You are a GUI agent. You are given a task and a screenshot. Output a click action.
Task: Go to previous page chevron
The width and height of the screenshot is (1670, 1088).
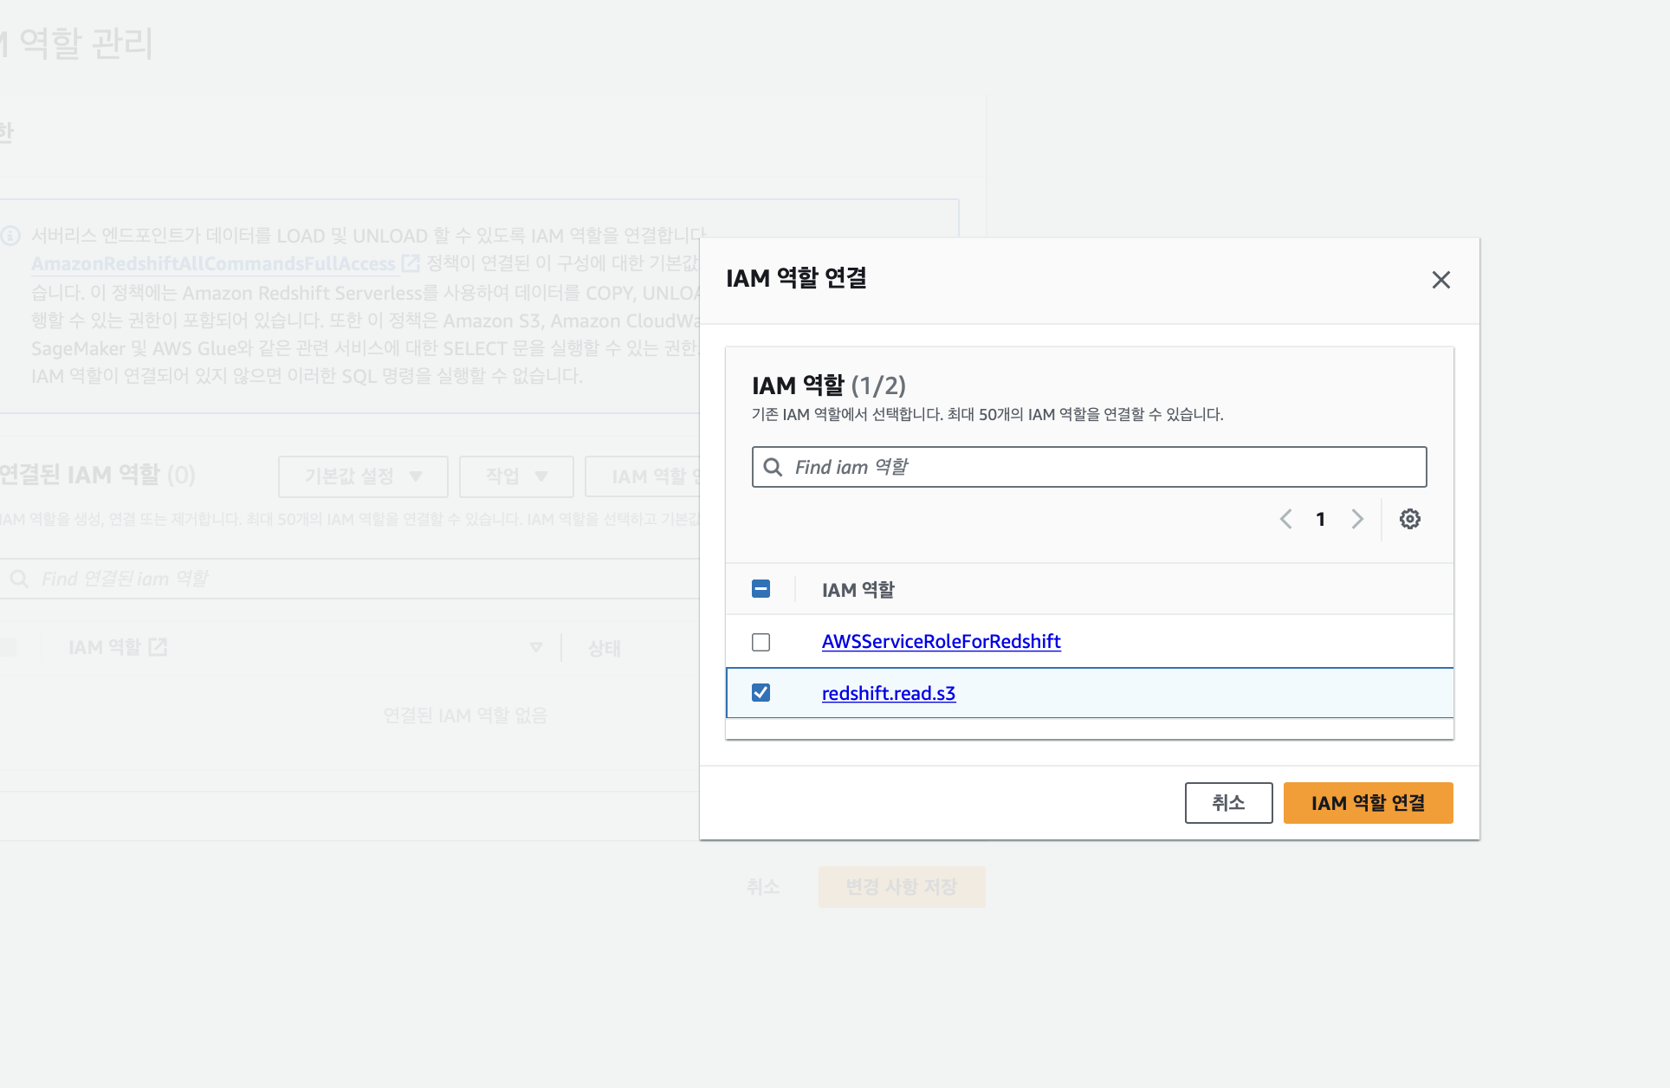1286,519
